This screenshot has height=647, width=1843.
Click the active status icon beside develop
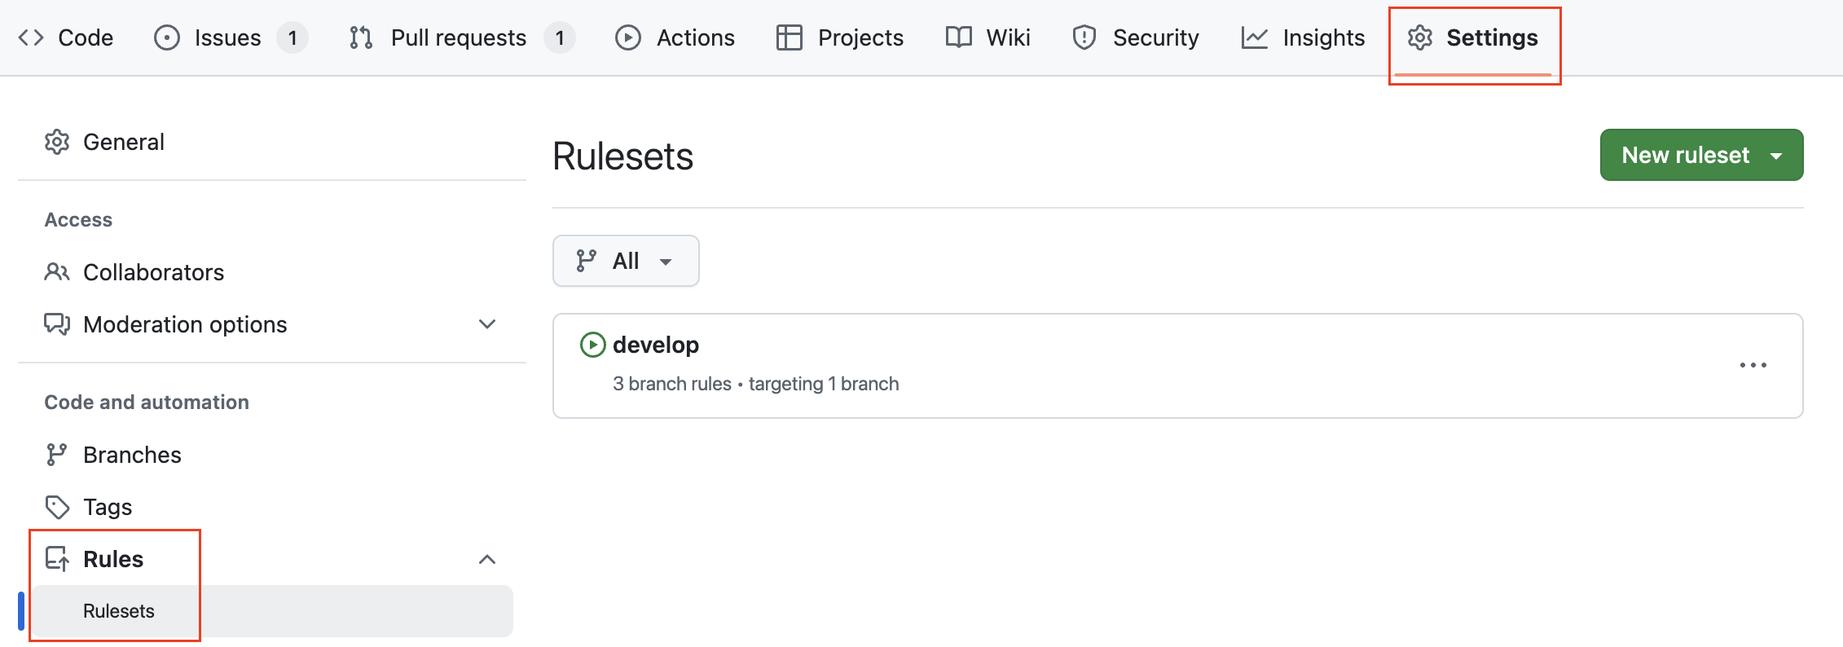592,345
